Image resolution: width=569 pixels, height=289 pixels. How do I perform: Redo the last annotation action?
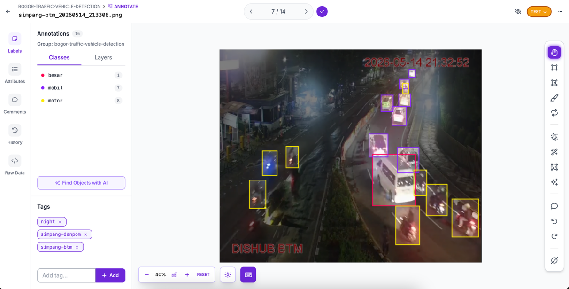(x=554, y=236)
